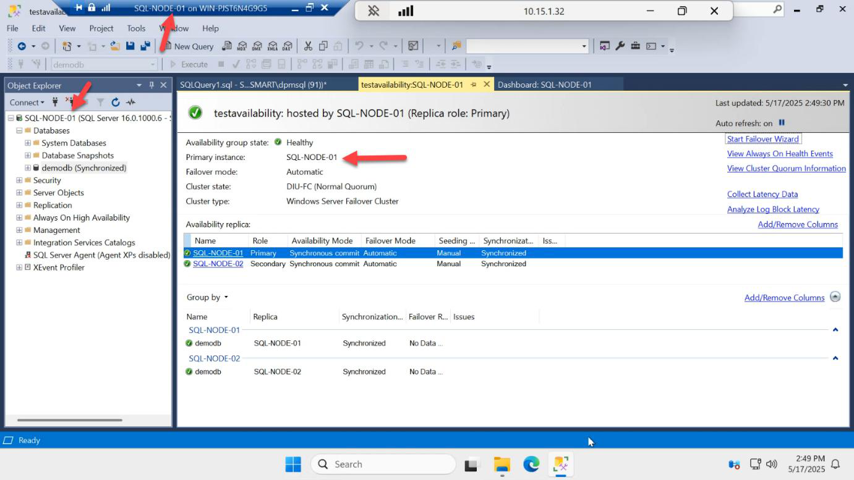
Task: Open Activity Monitor in Object Explorer toolbar
Action: click(130, 102)
